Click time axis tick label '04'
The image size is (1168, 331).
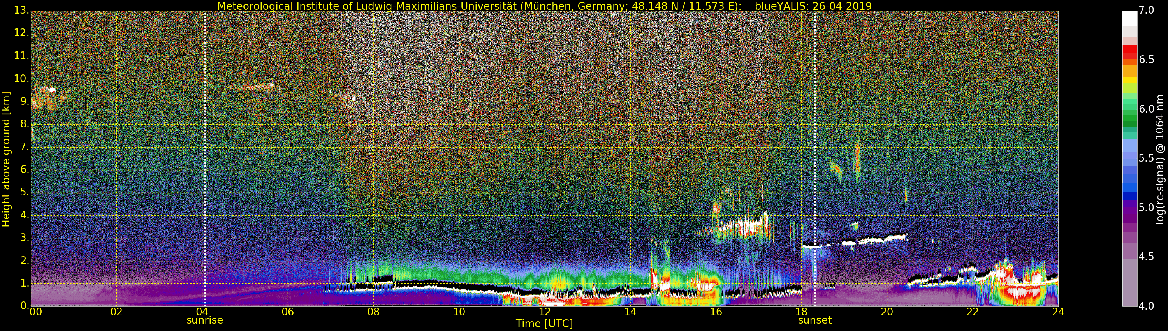point(202,312)
